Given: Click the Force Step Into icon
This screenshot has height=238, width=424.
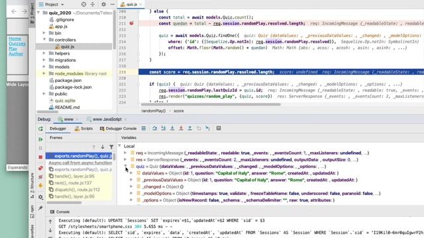Looking at the screenshot, I should 172,128.
